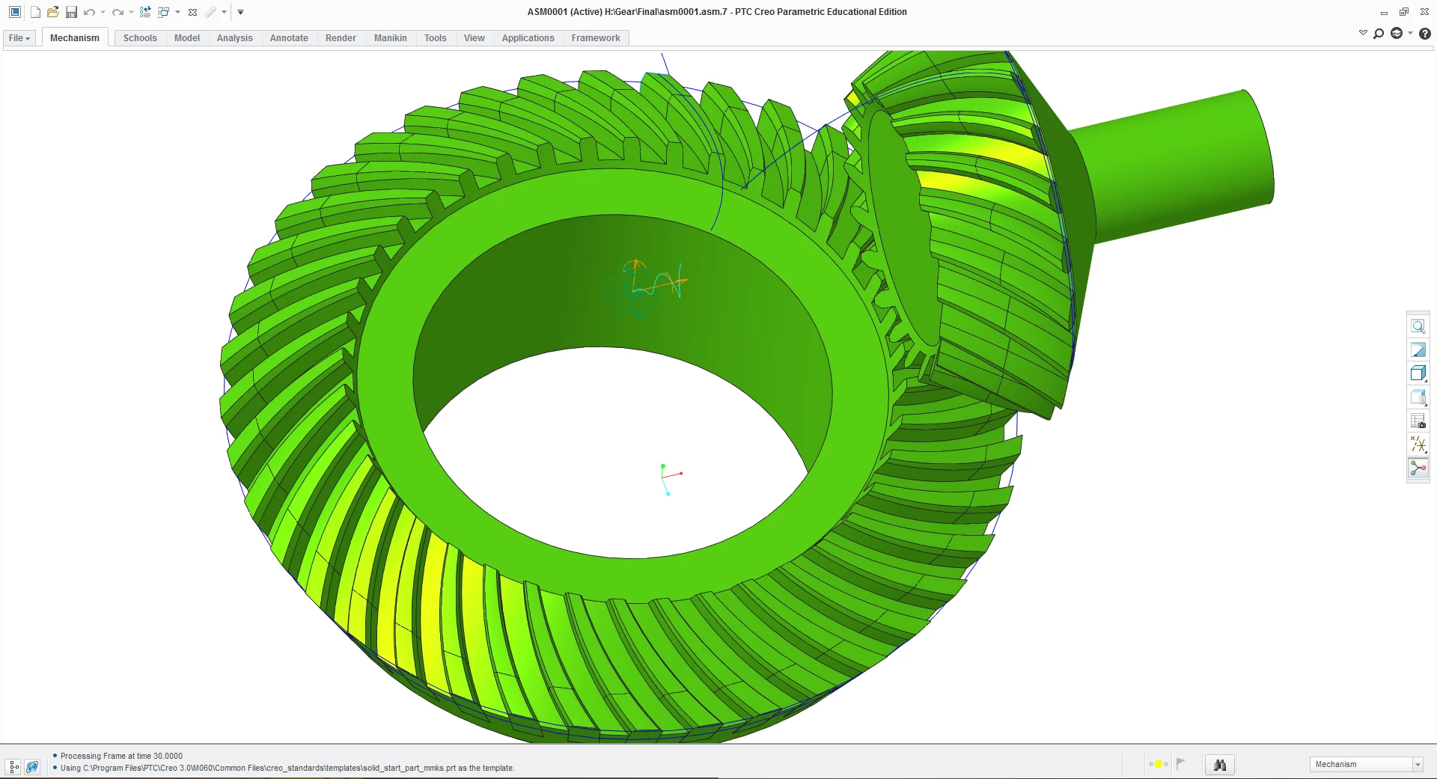
Task: Expand the Redo history dropdown arrow
Action: pos(131,12)
